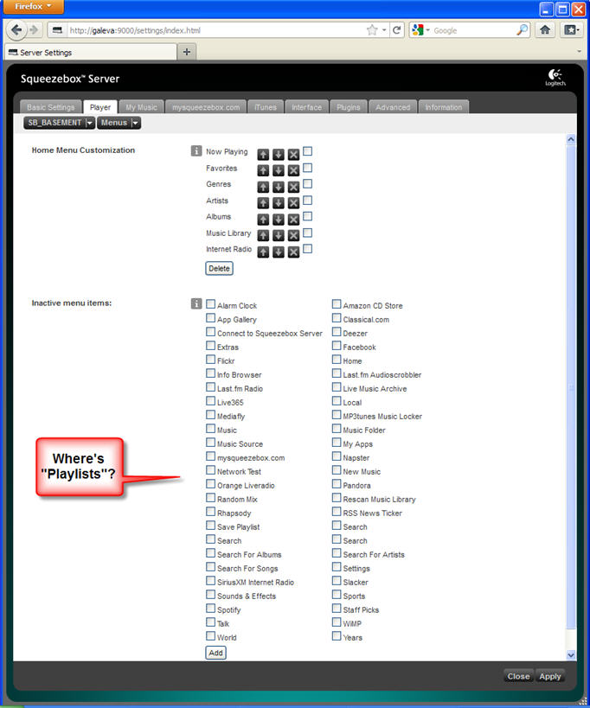Open the SB_BASEMENT player dropdown
This screenshot has width=590, height=708.
[90, 124]
